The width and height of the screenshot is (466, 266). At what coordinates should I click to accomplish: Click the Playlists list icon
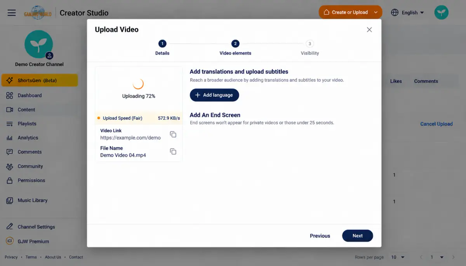coord(10,124)
